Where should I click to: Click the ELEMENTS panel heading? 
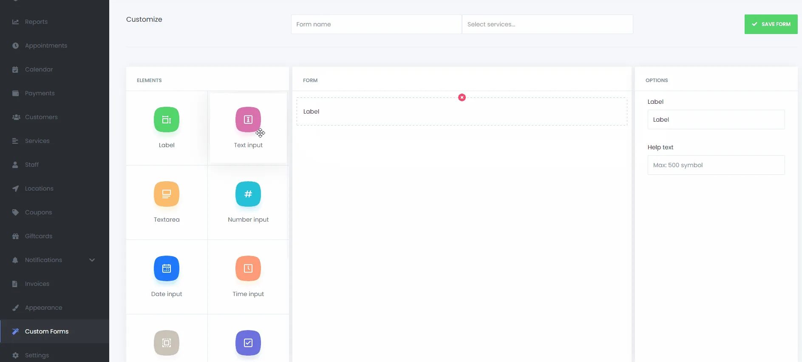pyautogui.click(x=149, y=80)
